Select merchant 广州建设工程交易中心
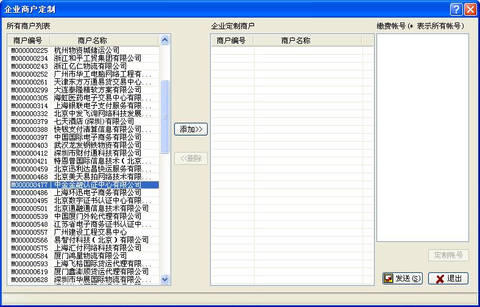The height and width of the screenshot is (307, 480). [90, 232]
